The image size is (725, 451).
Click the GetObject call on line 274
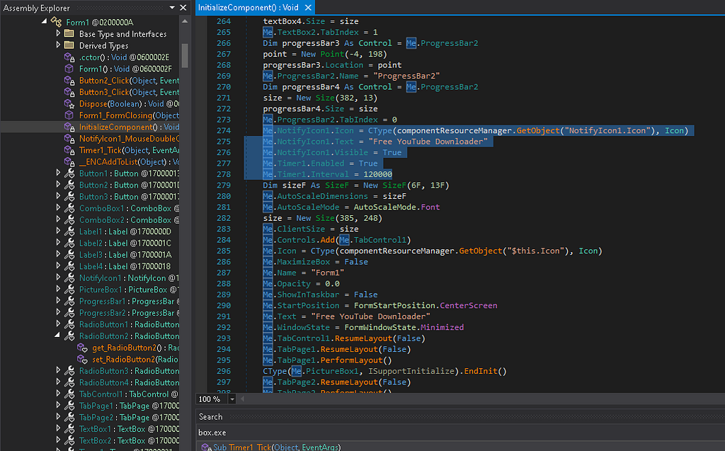pyautogui.click(x=538, y=130)
